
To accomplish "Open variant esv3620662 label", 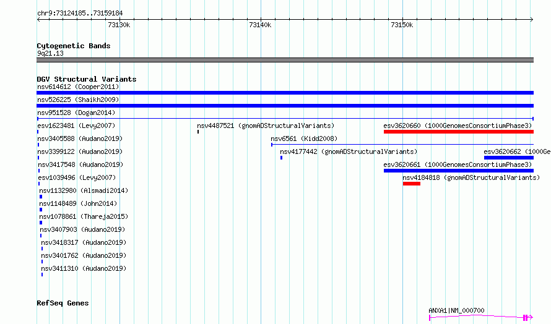I will [517, 151].
